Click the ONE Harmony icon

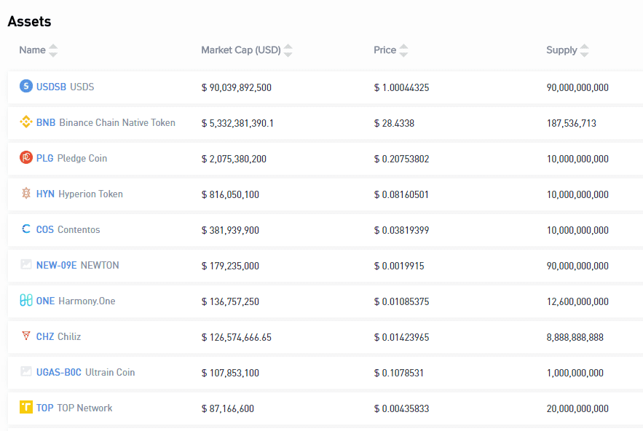pyautogui.click(x=25, y=300)
